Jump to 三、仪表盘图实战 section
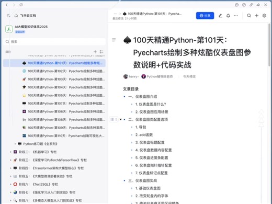272x204 pixels. (143, 180)
